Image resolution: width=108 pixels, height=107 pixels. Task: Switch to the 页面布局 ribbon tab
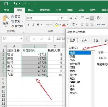click(45, 10)
